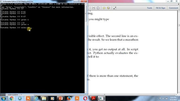
Task: Switch to Adobe Acrobat taskbar button
Action: coord(93,98)
